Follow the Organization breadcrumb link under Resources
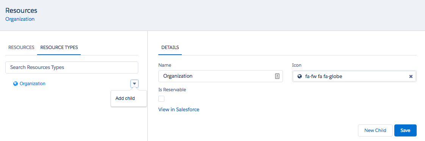Image resolution: width=425 pixels, height=141 pixels. point(20,19)
